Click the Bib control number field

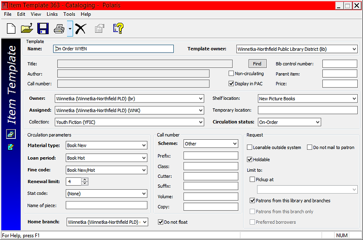click(340, 64)
